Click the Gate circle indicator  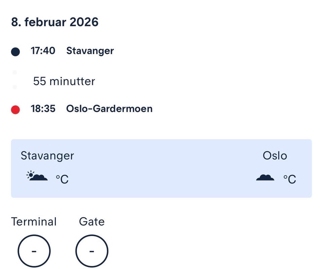tap(92, 251)
